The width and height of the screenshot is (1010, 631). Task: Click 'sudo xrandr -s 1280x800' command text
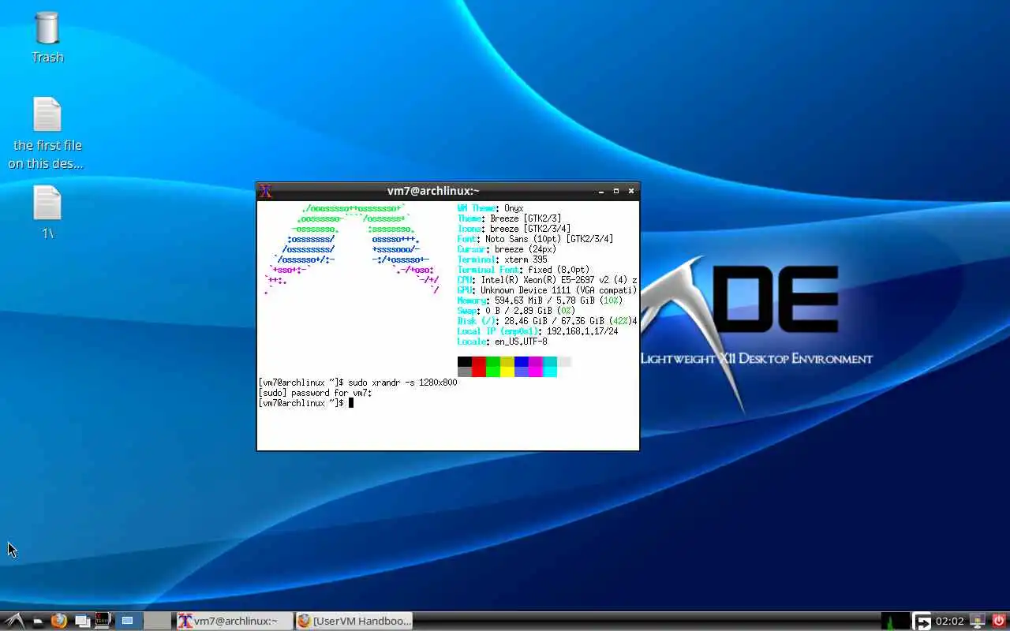pyautogui.click(x=402, y=383)
